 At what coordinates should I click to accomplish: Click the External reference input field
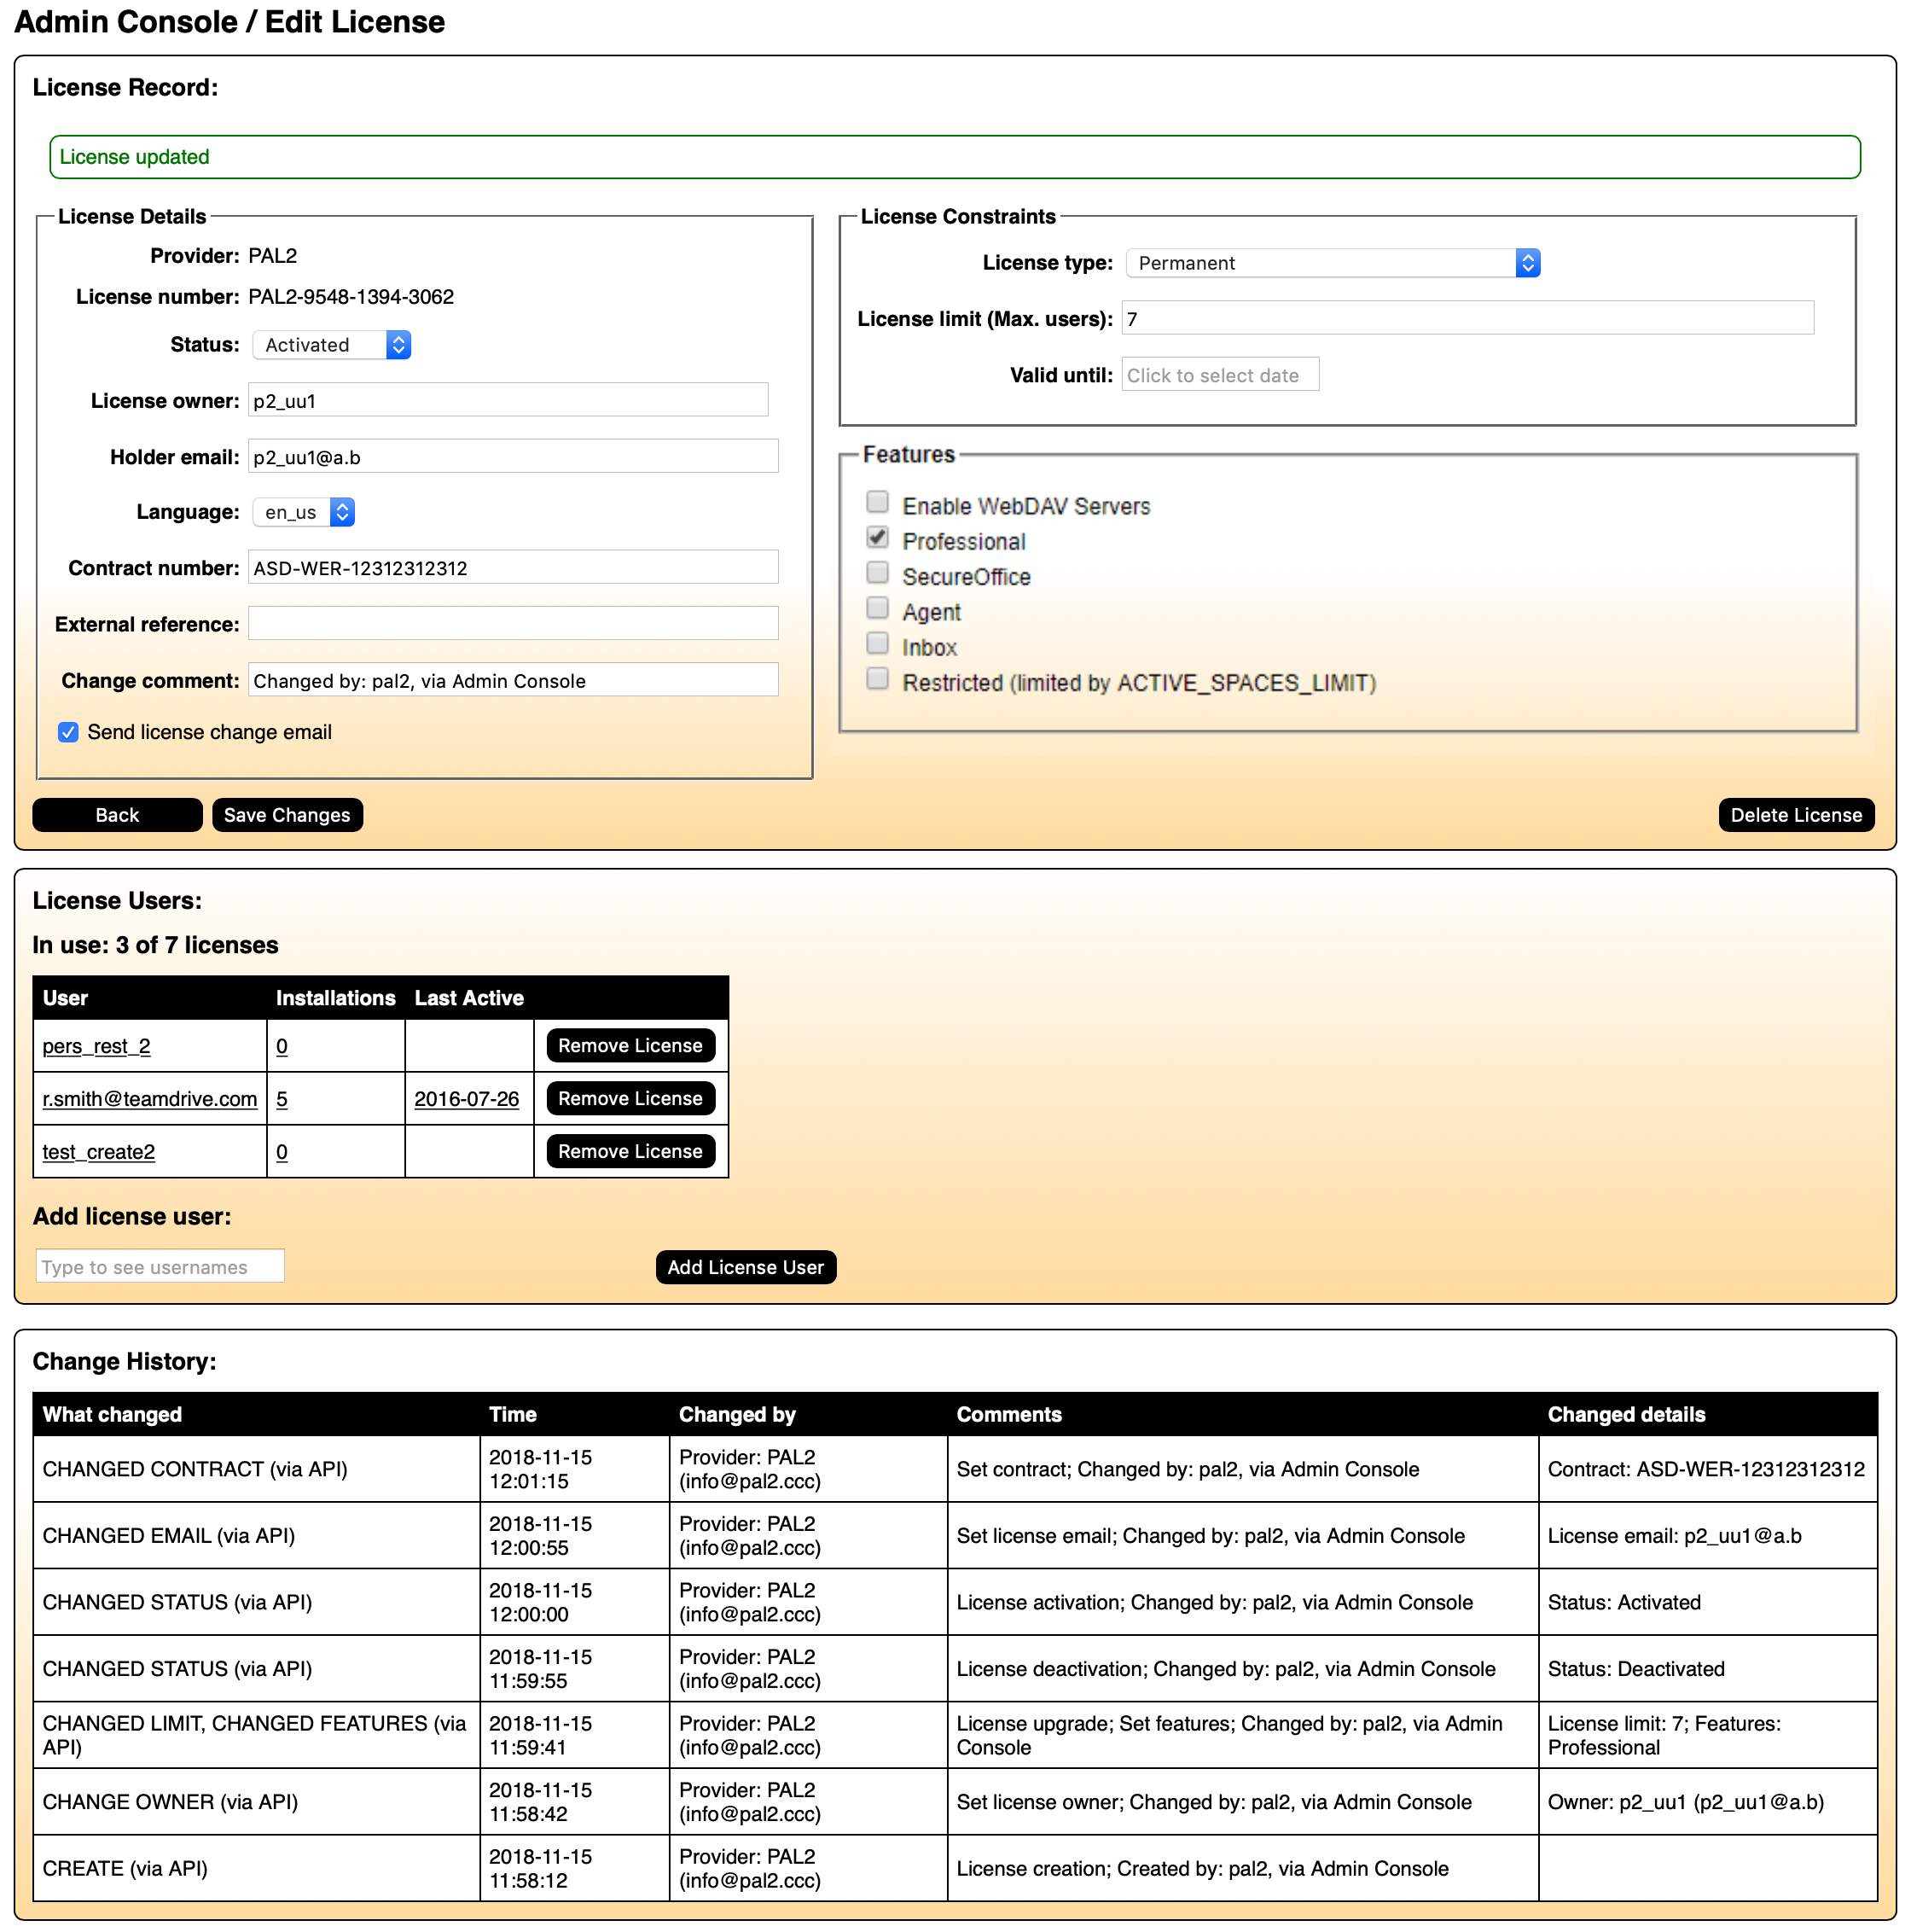pos(513,623)
